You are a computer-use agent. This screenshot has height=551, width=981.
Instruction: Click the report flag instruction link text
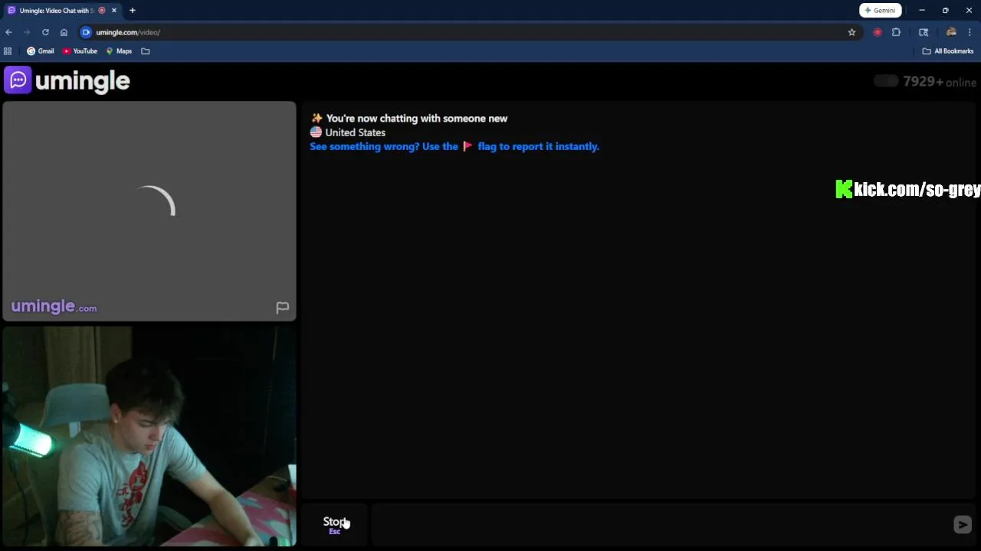[x=454, y=146]
